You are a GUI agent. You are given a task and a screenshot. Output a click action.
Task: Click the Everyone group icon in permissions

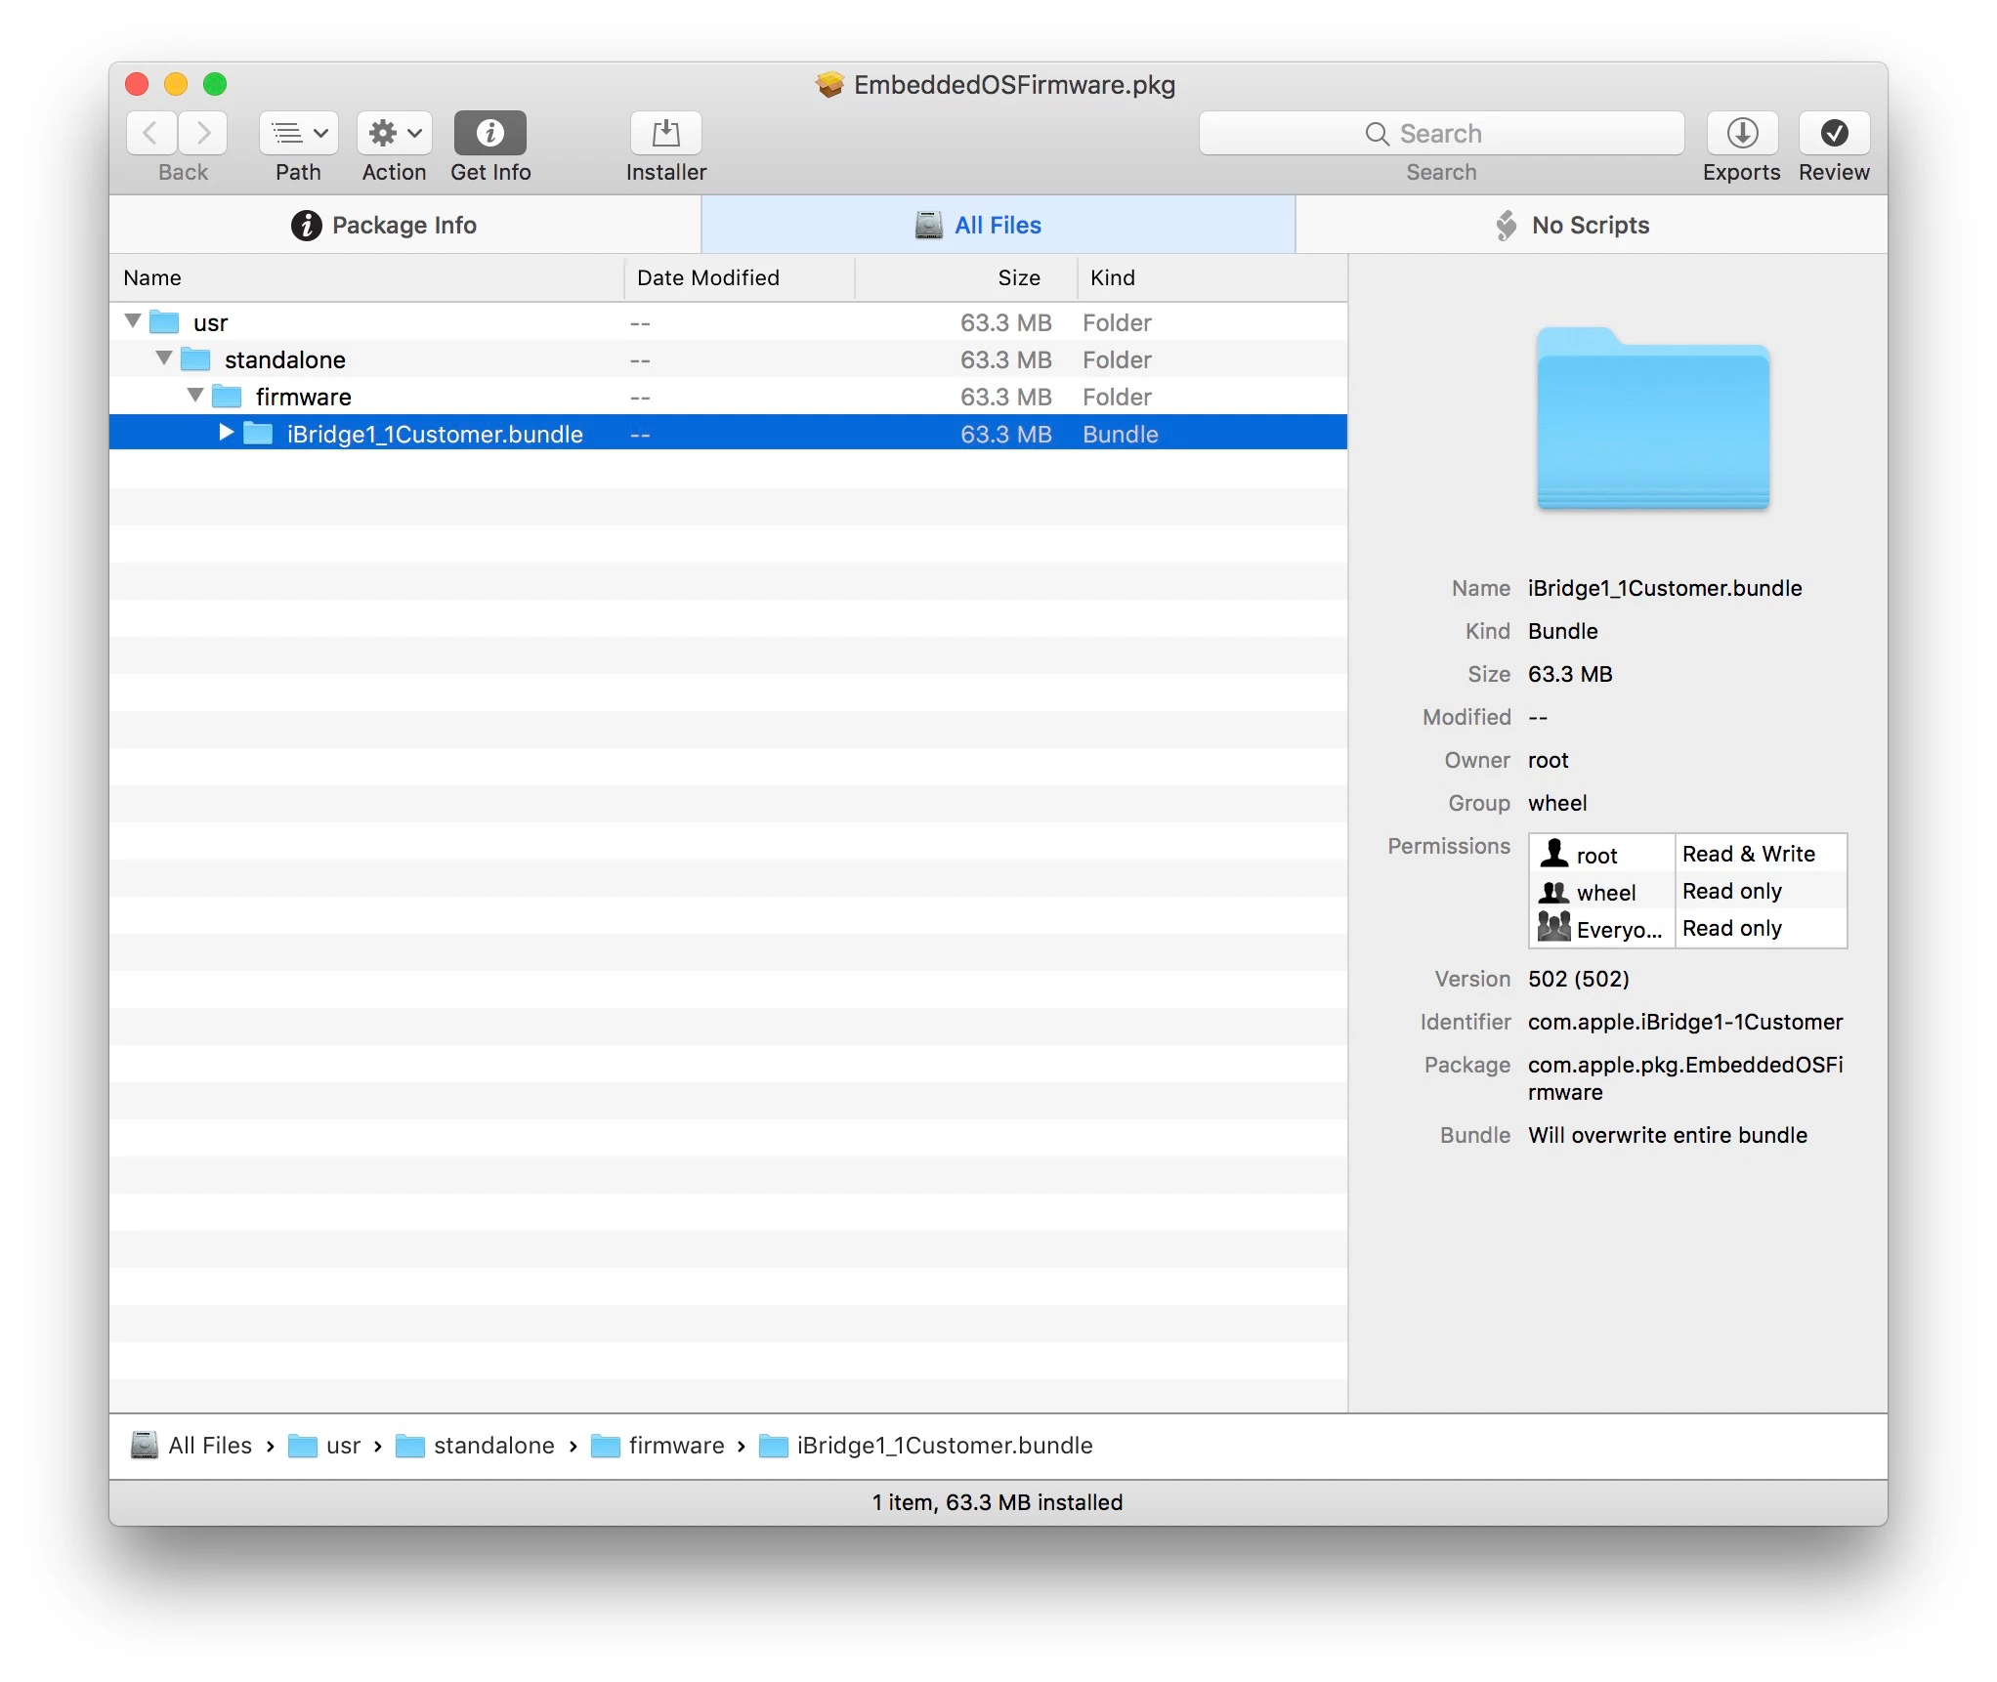(x=1553, y=926)
